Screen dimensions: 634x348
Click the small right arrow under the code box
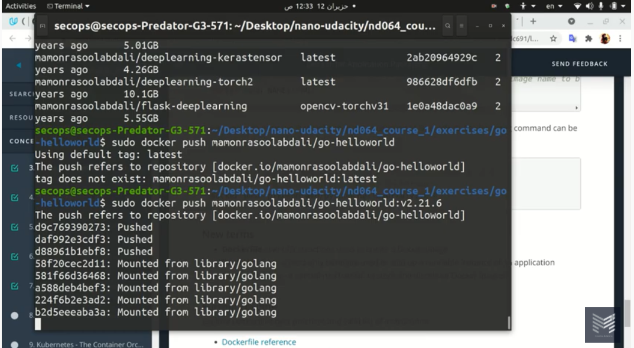pyautogui.click(x=577, y=108)
